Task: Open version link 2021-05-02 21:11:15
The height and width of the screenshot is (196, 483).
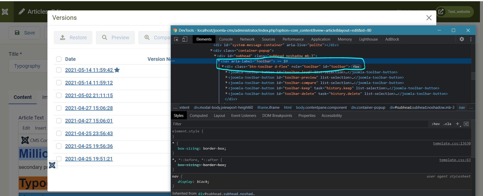Action: coord(89,95)
